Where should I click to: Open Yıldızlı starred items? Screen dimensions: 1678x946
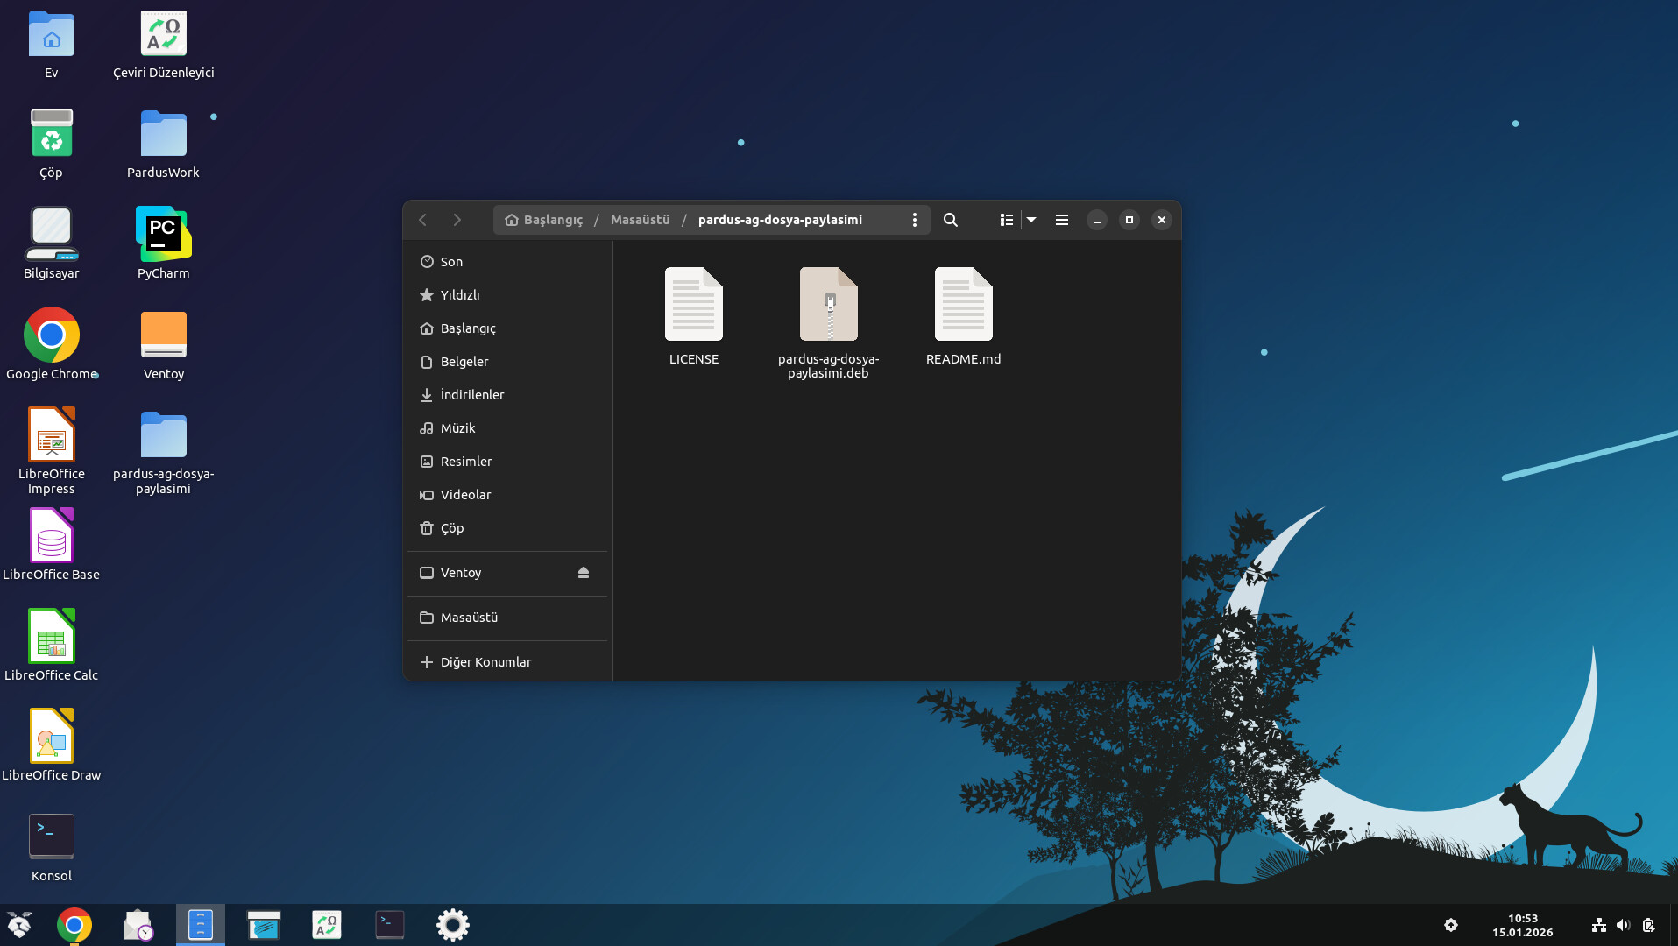coord(459,295)
